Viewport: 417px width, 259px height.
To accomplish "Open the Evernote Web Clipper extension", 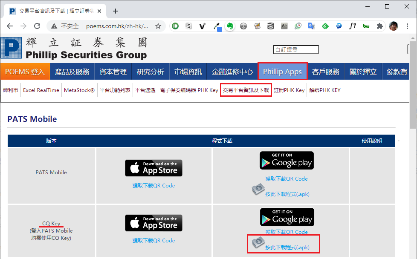I will tap(230, 26).
